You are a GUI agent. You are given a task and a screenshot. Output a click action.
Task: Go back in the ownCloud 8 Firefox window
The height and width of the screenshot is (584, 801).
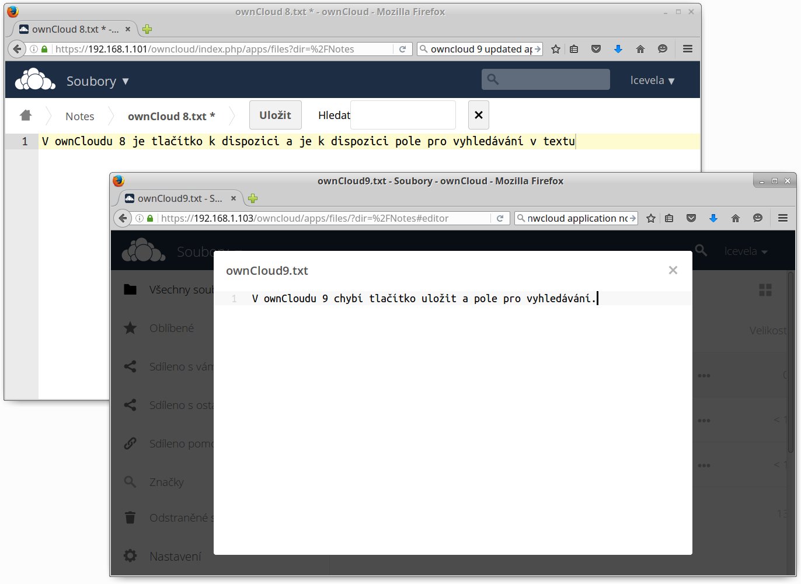[16, 49]
